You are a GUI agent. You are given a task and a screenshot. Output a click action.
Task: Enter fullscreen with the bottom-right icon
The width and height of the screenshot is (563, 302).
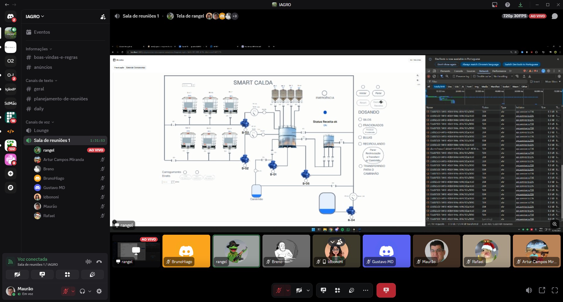[555, 290]
